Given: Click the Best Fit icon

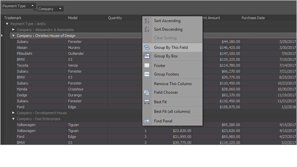Looking at the screenshot, I should coord(147,102).
